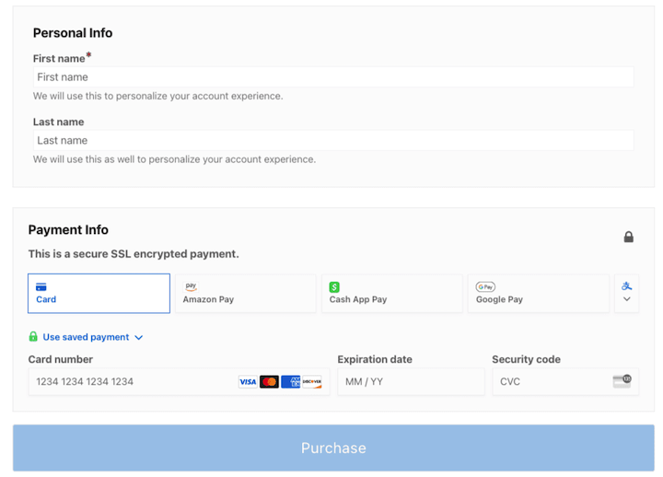Switch to Cash App Pay option
This screenshot has height=477, width=663.
tap(391, 294)
